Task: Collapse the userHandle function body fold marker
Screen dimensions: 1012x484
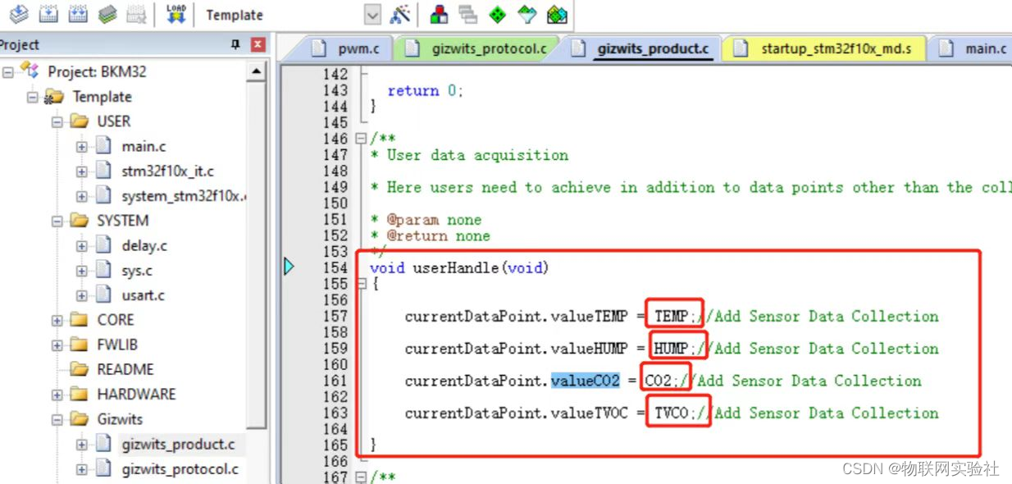Action: tap(362, 284)
